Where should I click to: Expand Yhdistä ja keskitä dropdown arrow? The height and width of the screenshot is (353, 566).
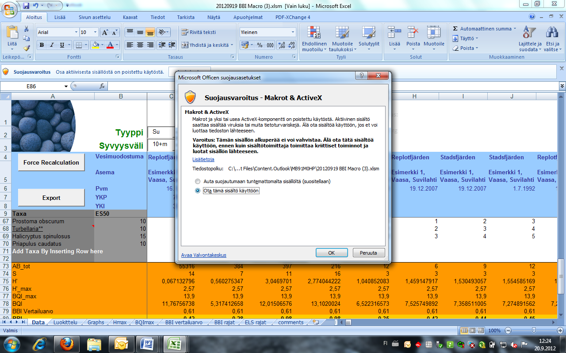(x=232, y=45)
